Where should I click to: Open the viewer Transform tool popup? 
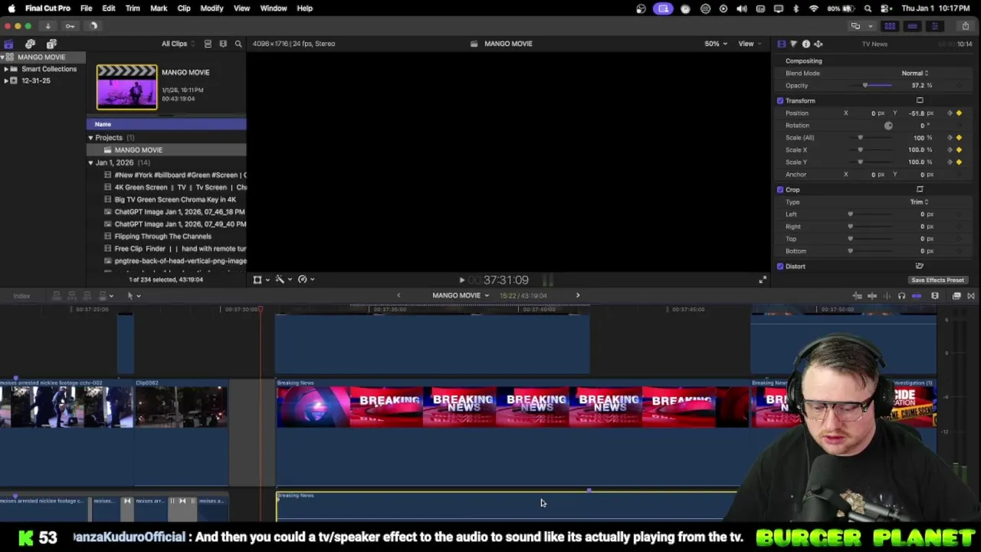(x=261, y=280)
